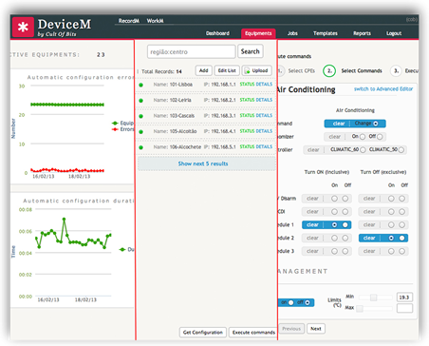The image size is (429, 346).
Task: Click the step 3 circle in the wizard
Action: point(396,70)
